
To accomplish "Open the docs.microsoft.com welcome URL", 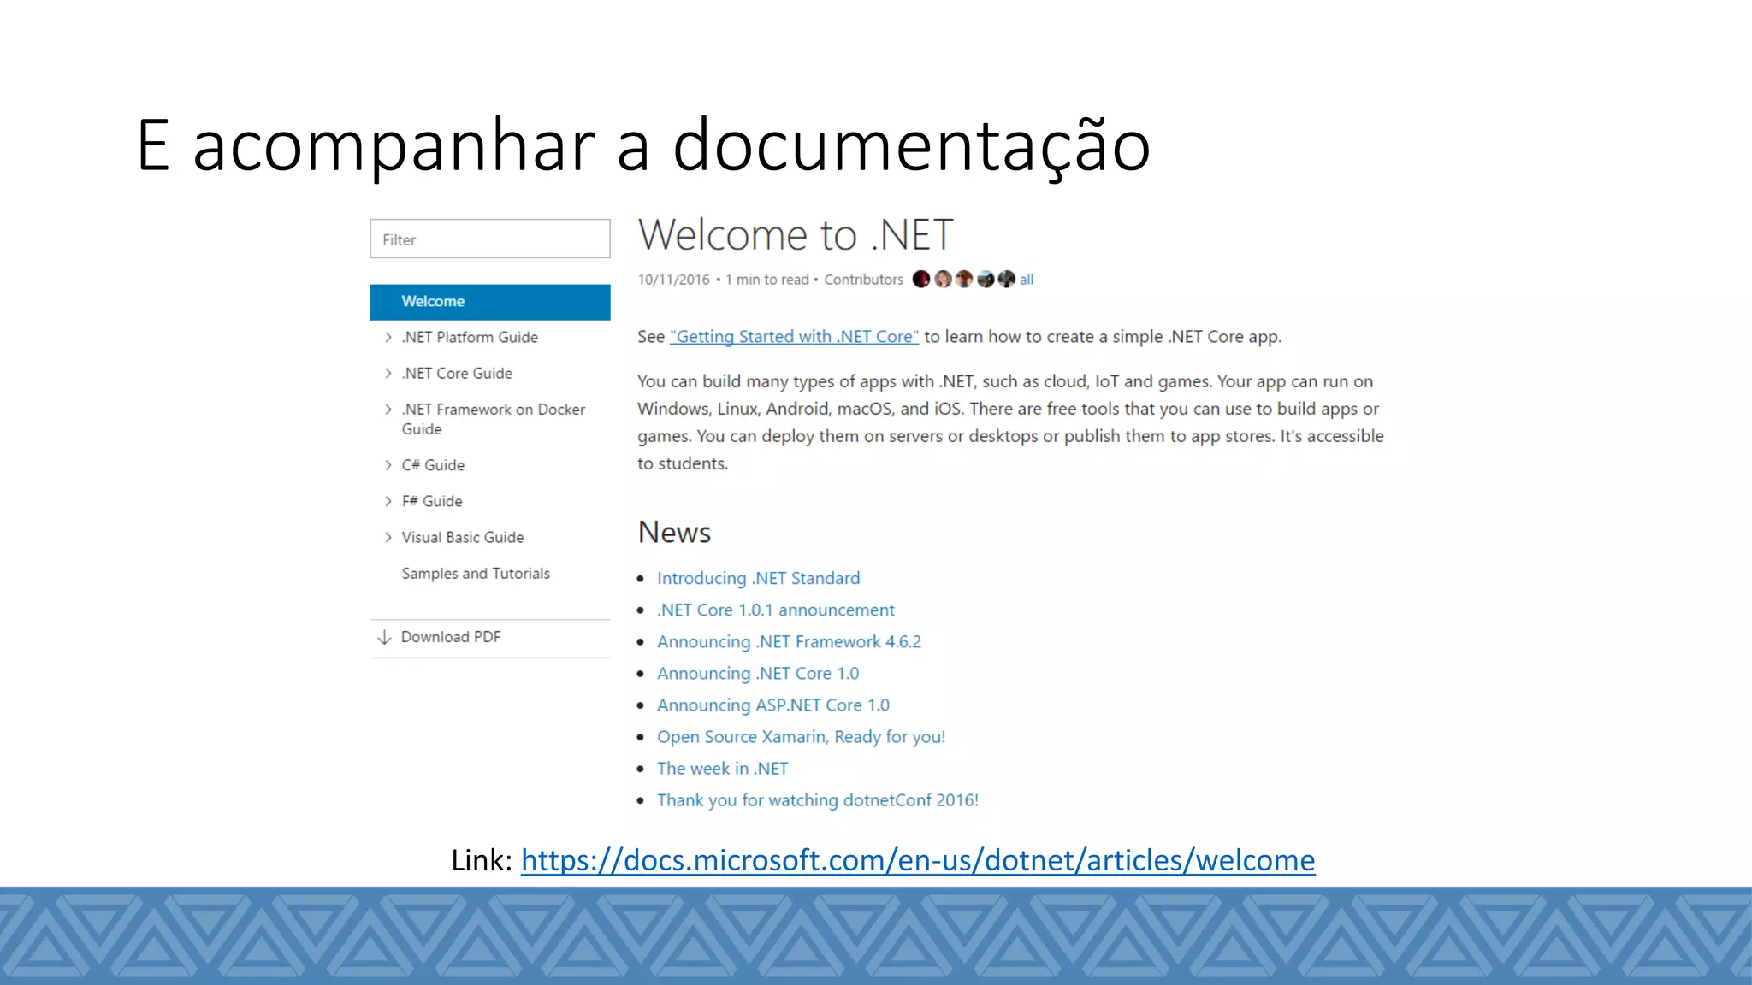I will point(917,860).
